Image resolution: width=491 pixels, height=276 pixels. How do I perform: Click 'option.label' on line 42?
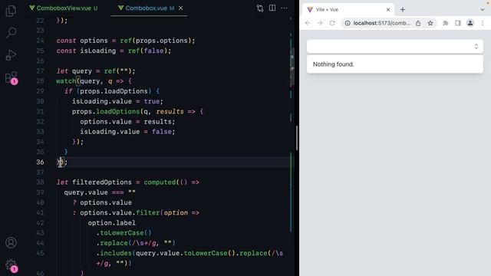click(x=112, y=223)
